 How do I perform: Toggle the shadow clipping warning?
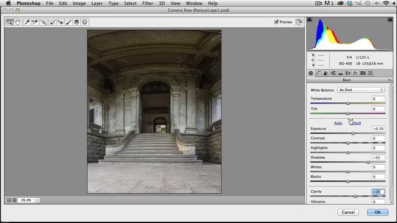tap(310, 19)
